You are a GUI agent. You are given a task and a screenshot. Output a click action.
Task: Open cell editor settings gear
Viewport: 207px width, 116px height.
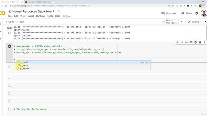pyautogui.click(x=195, y=42)
